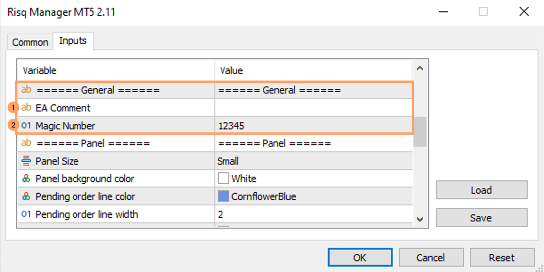Click the Magic Number value field 12345
Image resolution: width=544 pixels, height=272 pixels.
pyautogui.click(x=313, y=126)
